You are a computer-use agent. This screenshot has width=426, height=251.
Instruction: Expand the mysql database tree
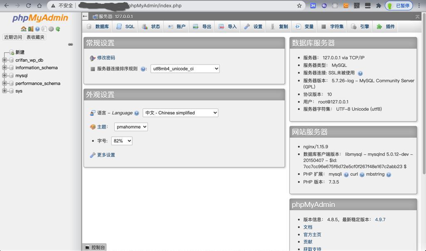click(x=4, y=76)
